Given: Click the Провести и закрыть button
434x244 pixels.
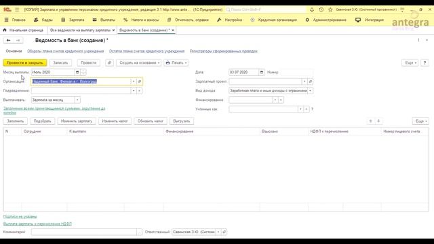Looking at the screenshot, I should tap(25, 63).
